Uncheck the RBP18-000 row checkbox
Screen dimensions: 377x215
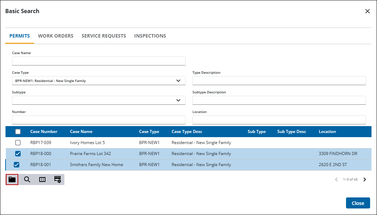pos(18,154)
